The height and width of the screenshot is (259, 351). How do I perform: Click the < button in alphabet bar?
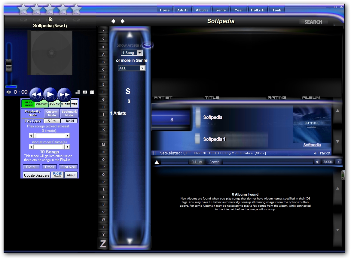click(x=103, y=38)
